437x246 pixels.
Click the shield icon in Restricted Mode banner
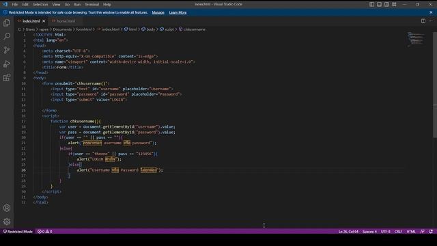[x=5, y=12]
